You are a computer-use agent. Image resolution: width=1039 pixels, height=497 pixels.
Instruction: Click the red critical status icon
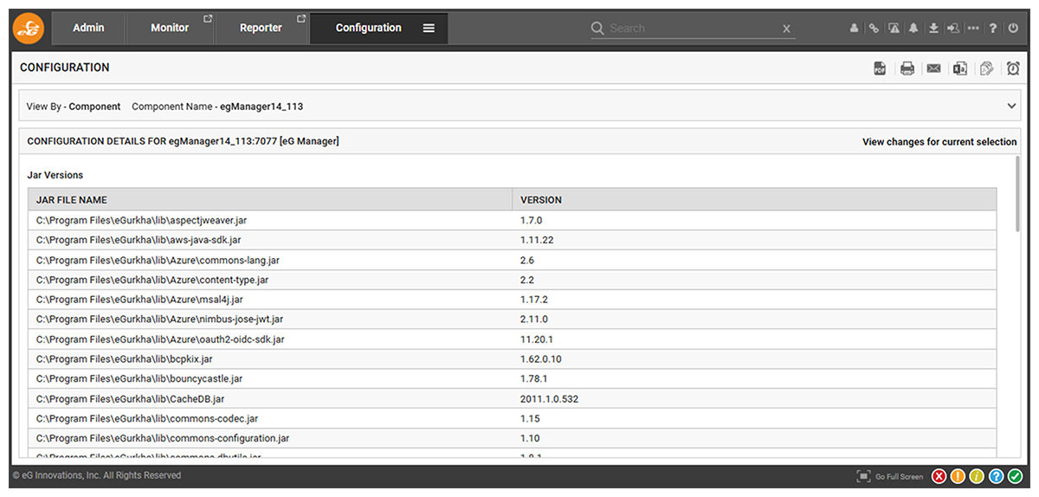[x=939, y=476]
